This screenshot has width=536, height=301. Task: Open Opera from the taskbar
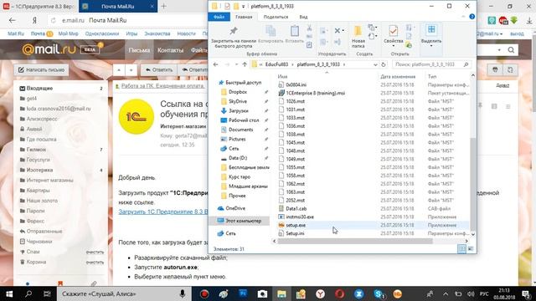[339, 293]
